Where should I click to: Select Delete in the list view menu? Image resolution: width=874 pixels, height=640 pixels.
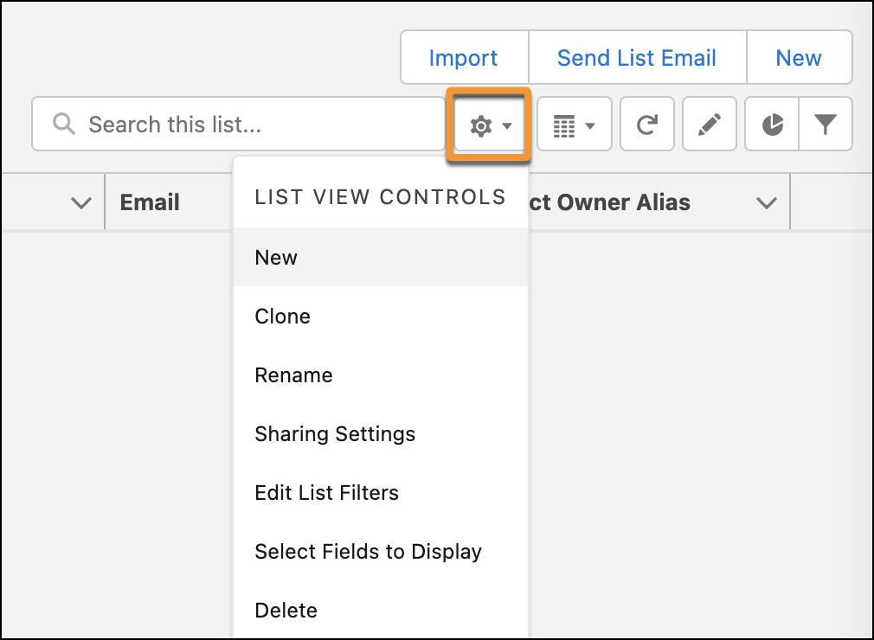click(x=381, y=611)
